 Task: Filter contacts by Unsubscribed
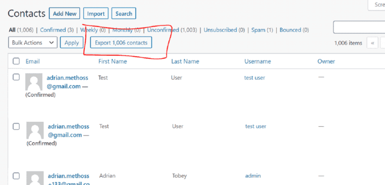(220, 30)
